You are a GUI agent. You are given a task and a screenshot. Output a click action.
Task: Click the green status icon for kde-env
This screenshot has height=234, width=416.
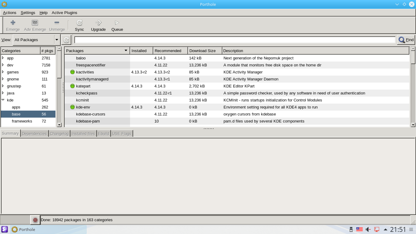(x=72, y=107)
